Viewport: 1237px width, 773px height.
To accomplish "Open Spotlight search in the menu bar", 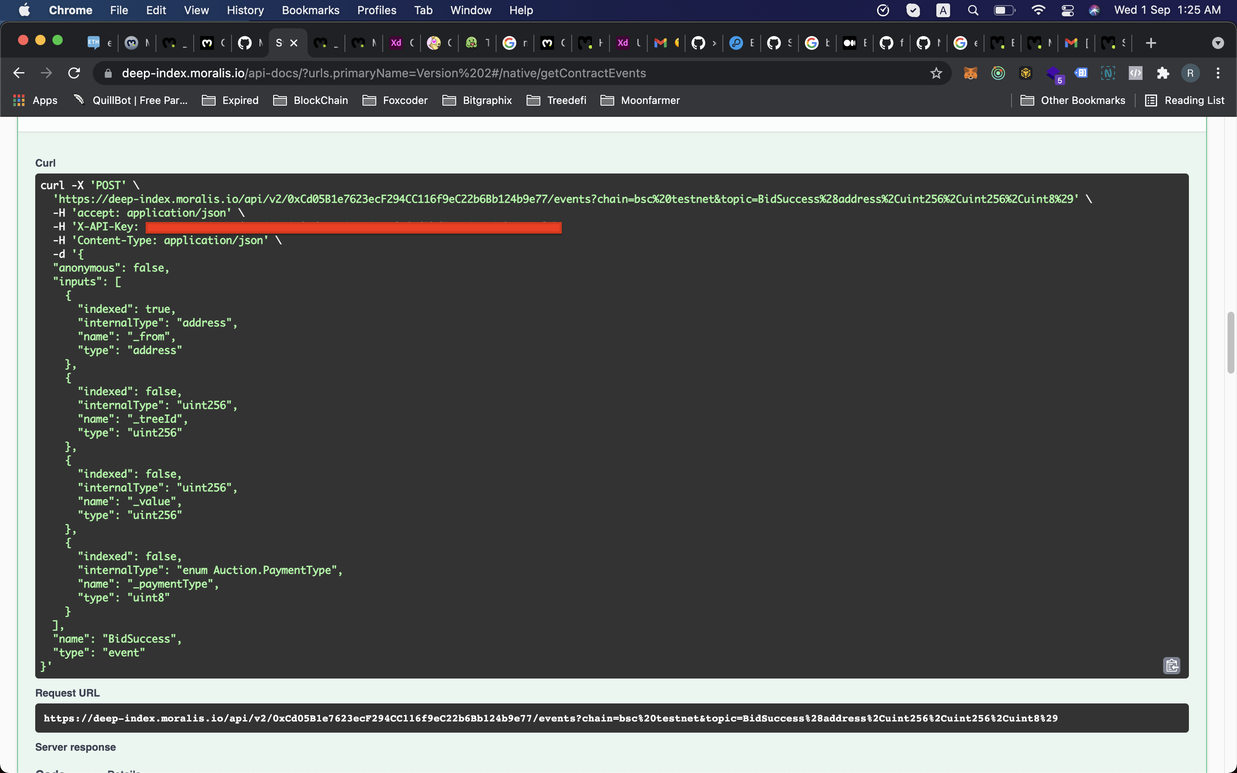I will pyautogui.click(x=973, y=10).
